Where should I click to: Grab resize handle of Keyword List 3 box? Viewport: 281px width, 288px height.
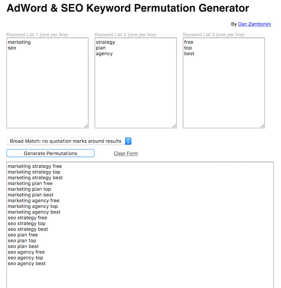[263, 126]
